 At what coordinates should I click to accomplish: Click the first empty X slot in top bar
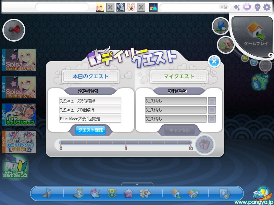pos(110,7)
